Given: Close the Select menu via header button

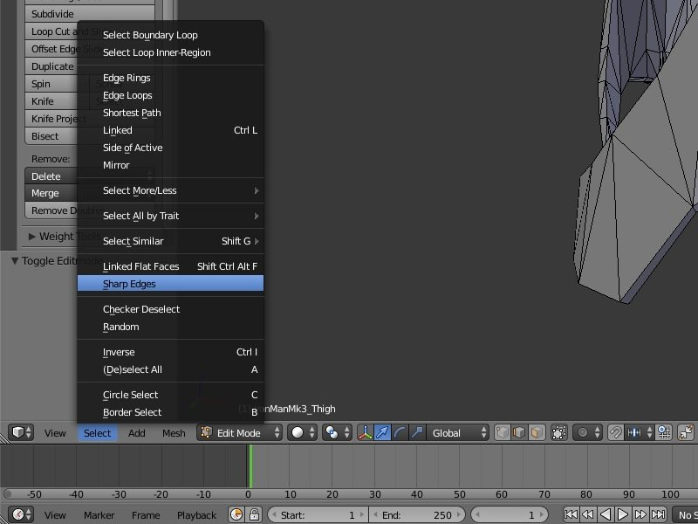Looking at the screenshot, I should pos(97,433).
